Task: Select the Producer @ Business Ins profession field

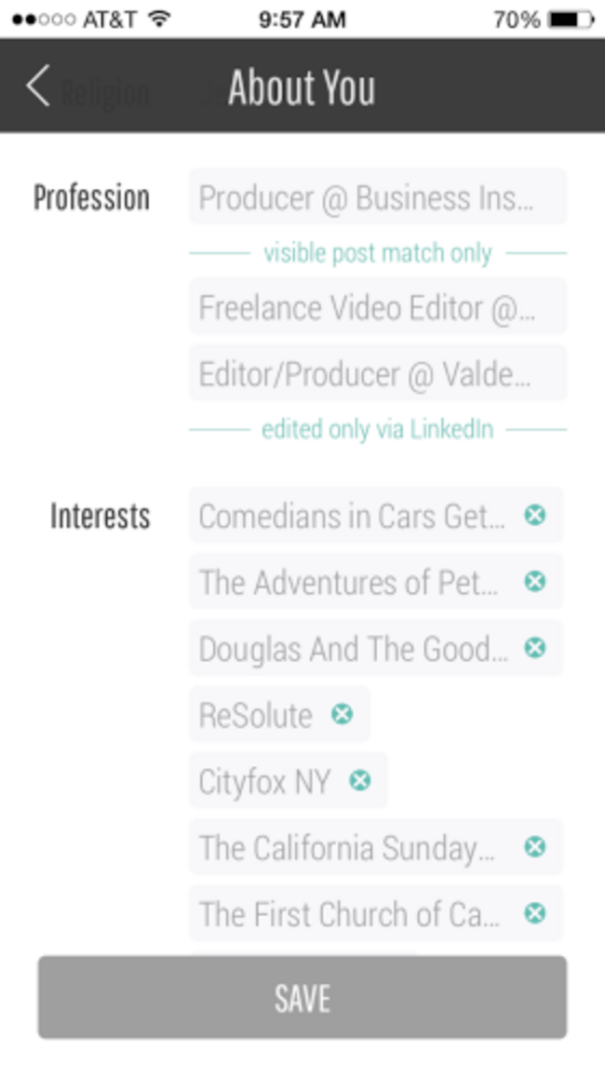Action: tap(378, 197)
